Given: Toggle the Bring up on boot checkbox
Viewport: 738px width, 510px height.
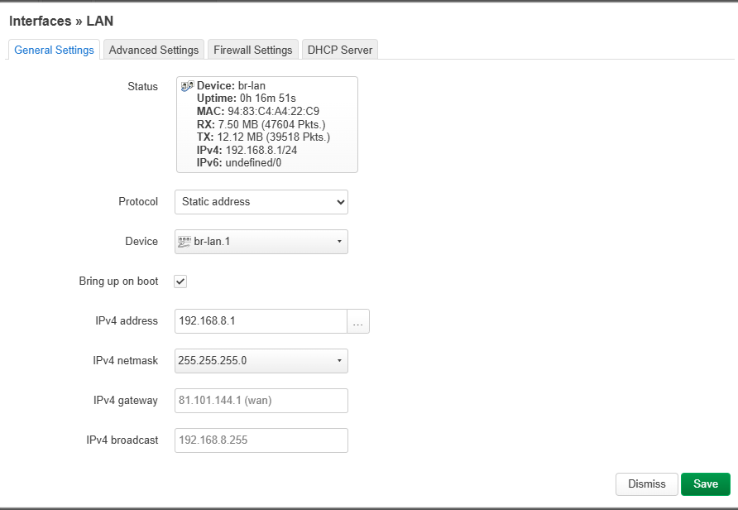Looking at the screenshot, I should point(180,281).
